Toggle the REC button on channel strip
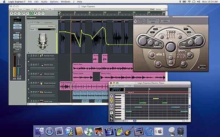Viewport: 220px width, 137px height. pos(19,79)
